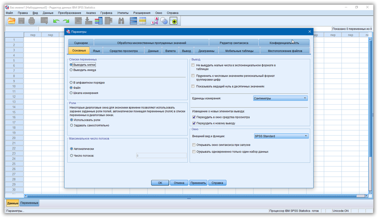The image size is (378, 218).
Task: Click the Open data document folder icon
Action: 12,21
